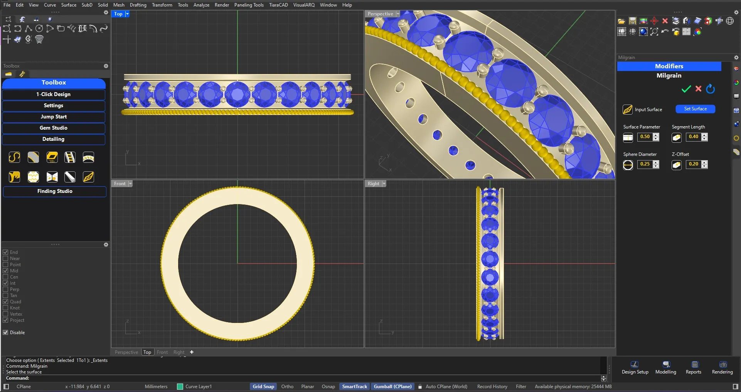
Task: Toggle the Disable osnap checkbox
Action: pyautogui.click(x=6, y=333)
